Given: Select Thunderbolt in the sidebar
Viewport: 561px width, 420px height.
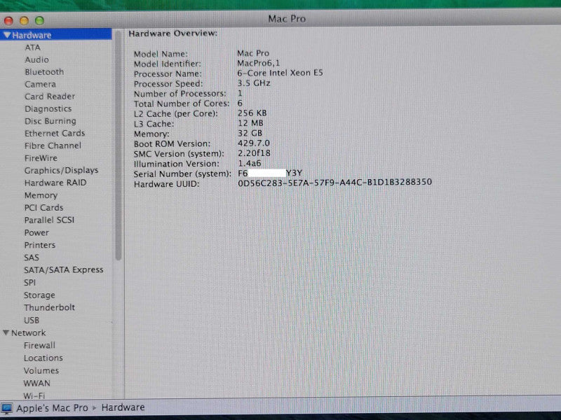Looking at the screenshot, I should point(49,307).
